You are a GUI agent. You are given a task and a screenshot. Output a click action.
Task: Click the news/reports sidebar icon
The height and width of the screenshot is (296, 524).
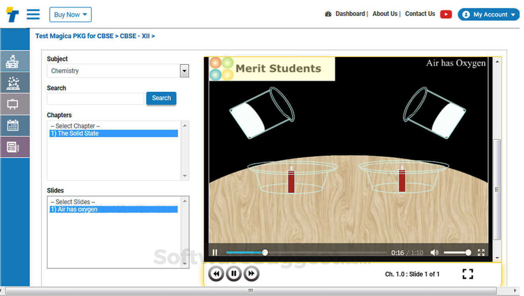14,147
